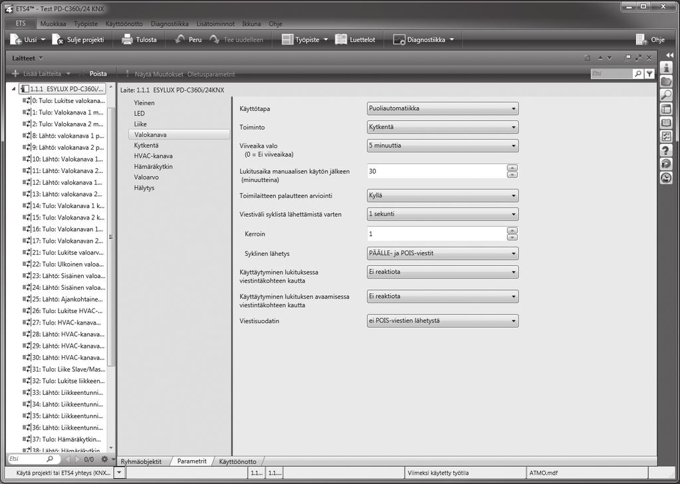The height and width of the screenshot is (484, 680).
Task: Expand the Työpiste toolbar dropdown arrow
Action: (x=326, y=39)
